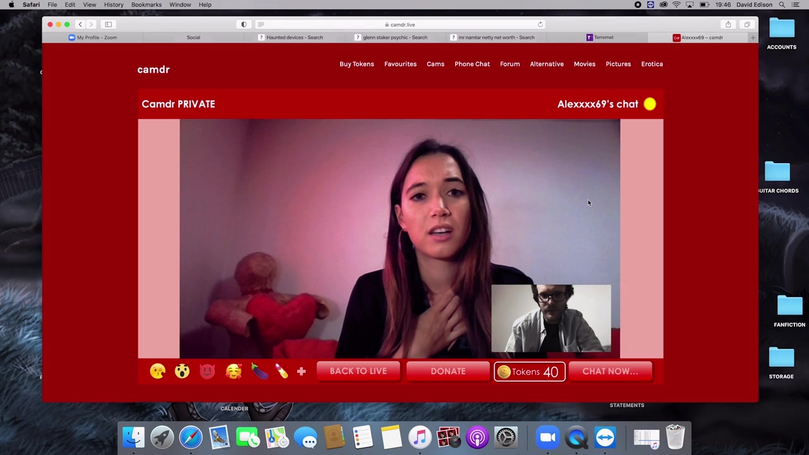
Task: Reload the page in Safari
Action: click(540, 25)
